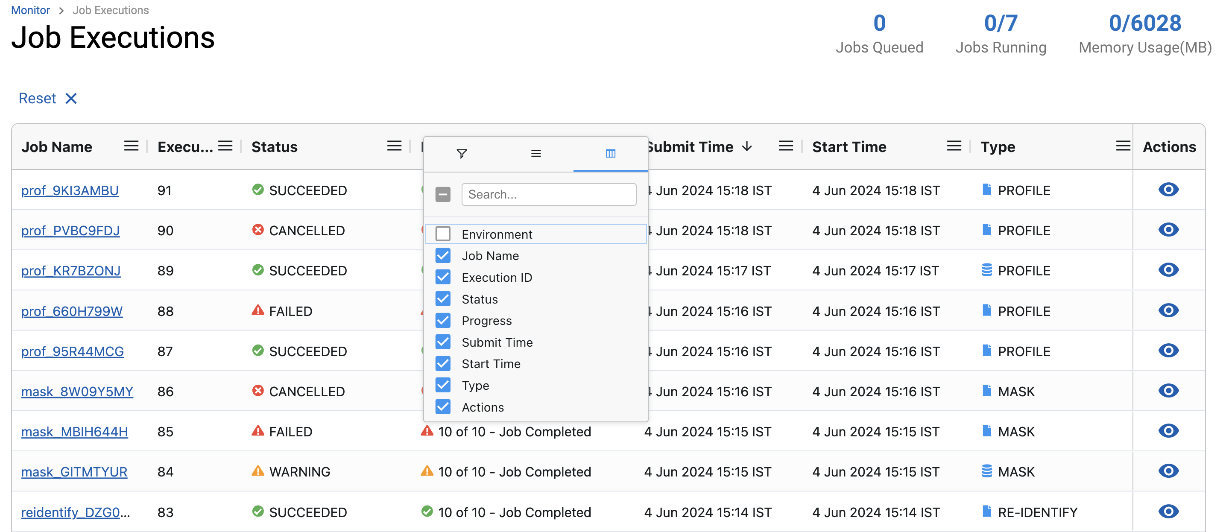
Task: Click the view eye icon for prof_KR7BZONJ
Action: [x=1168, y=270]
